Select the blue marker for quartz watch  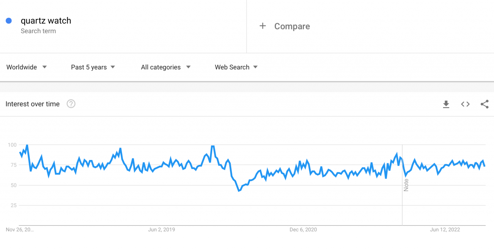pyautogui.click(x=8, y=20)
